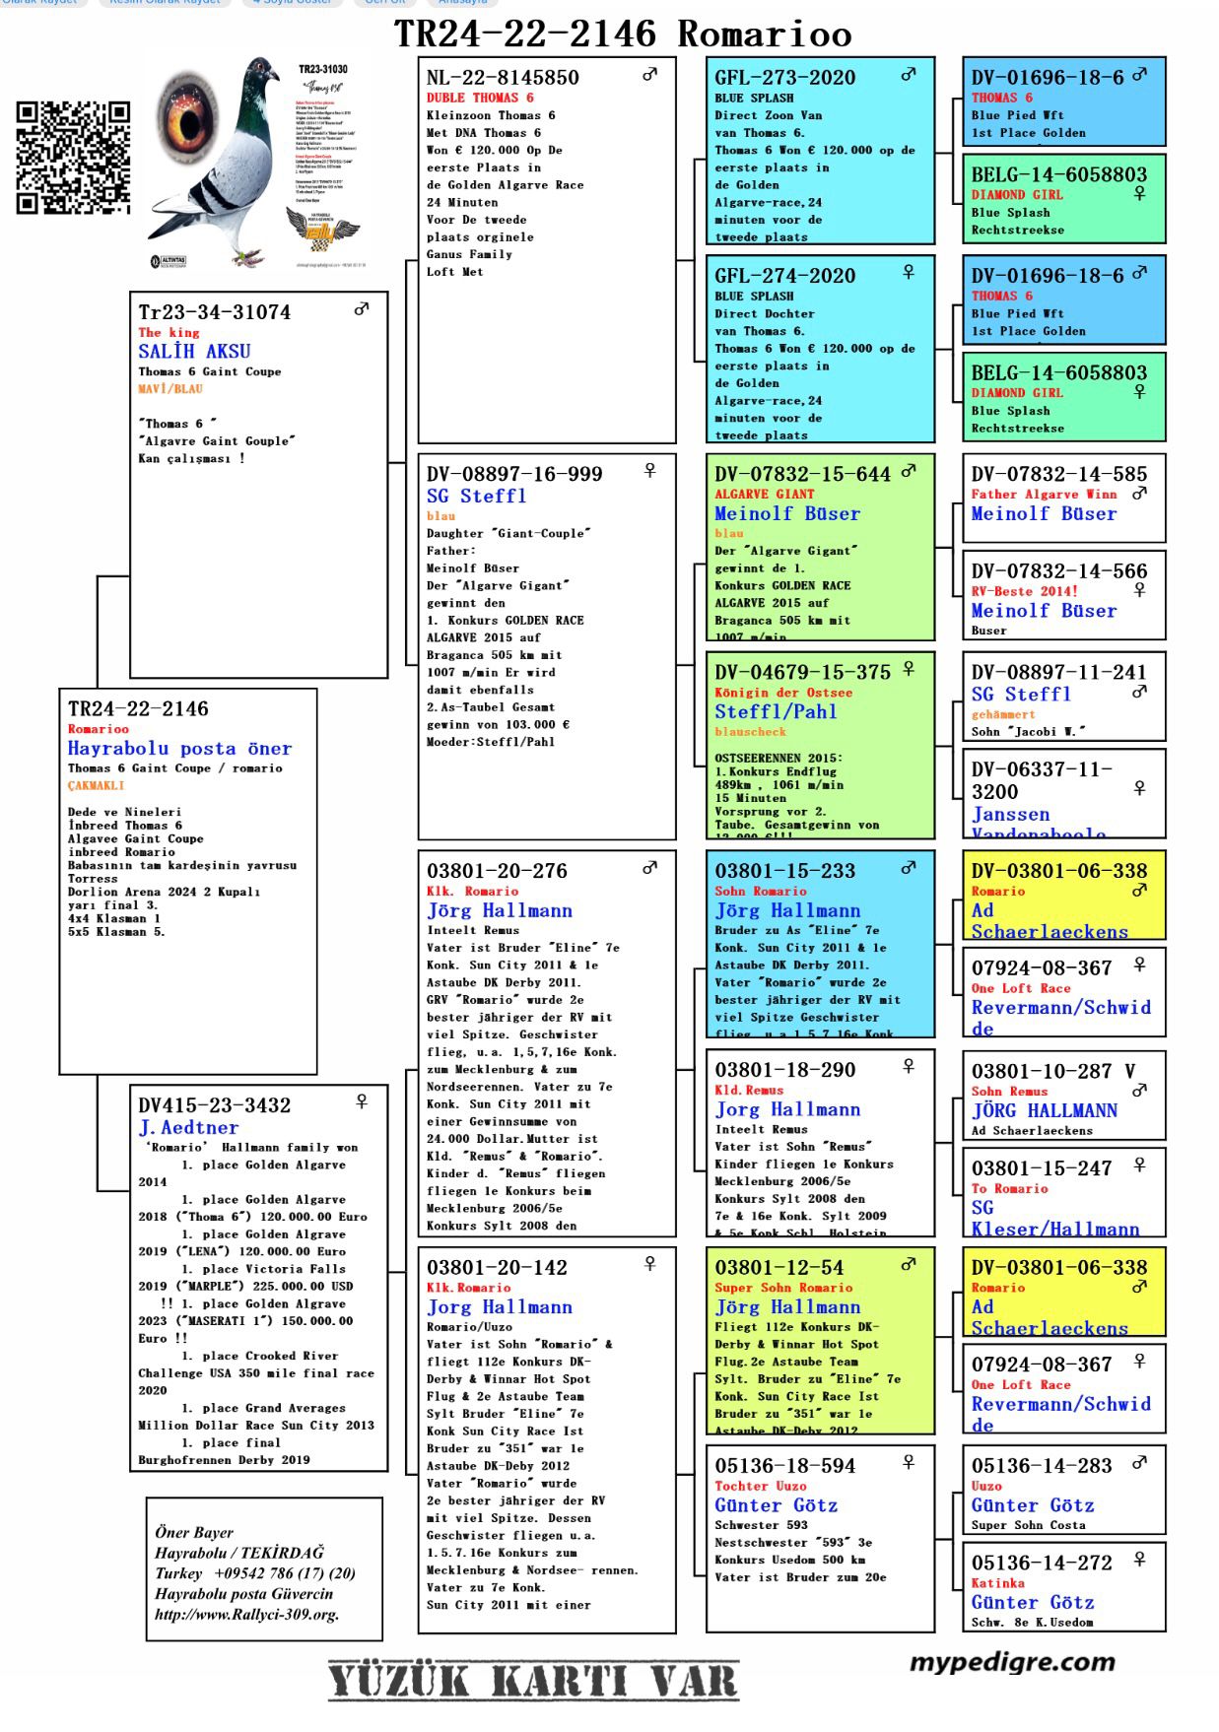Click ring number TR24-22-2146 in main box
Image resolution: width=1219 pixels, height=1732 pixels.
pos(138,709)
